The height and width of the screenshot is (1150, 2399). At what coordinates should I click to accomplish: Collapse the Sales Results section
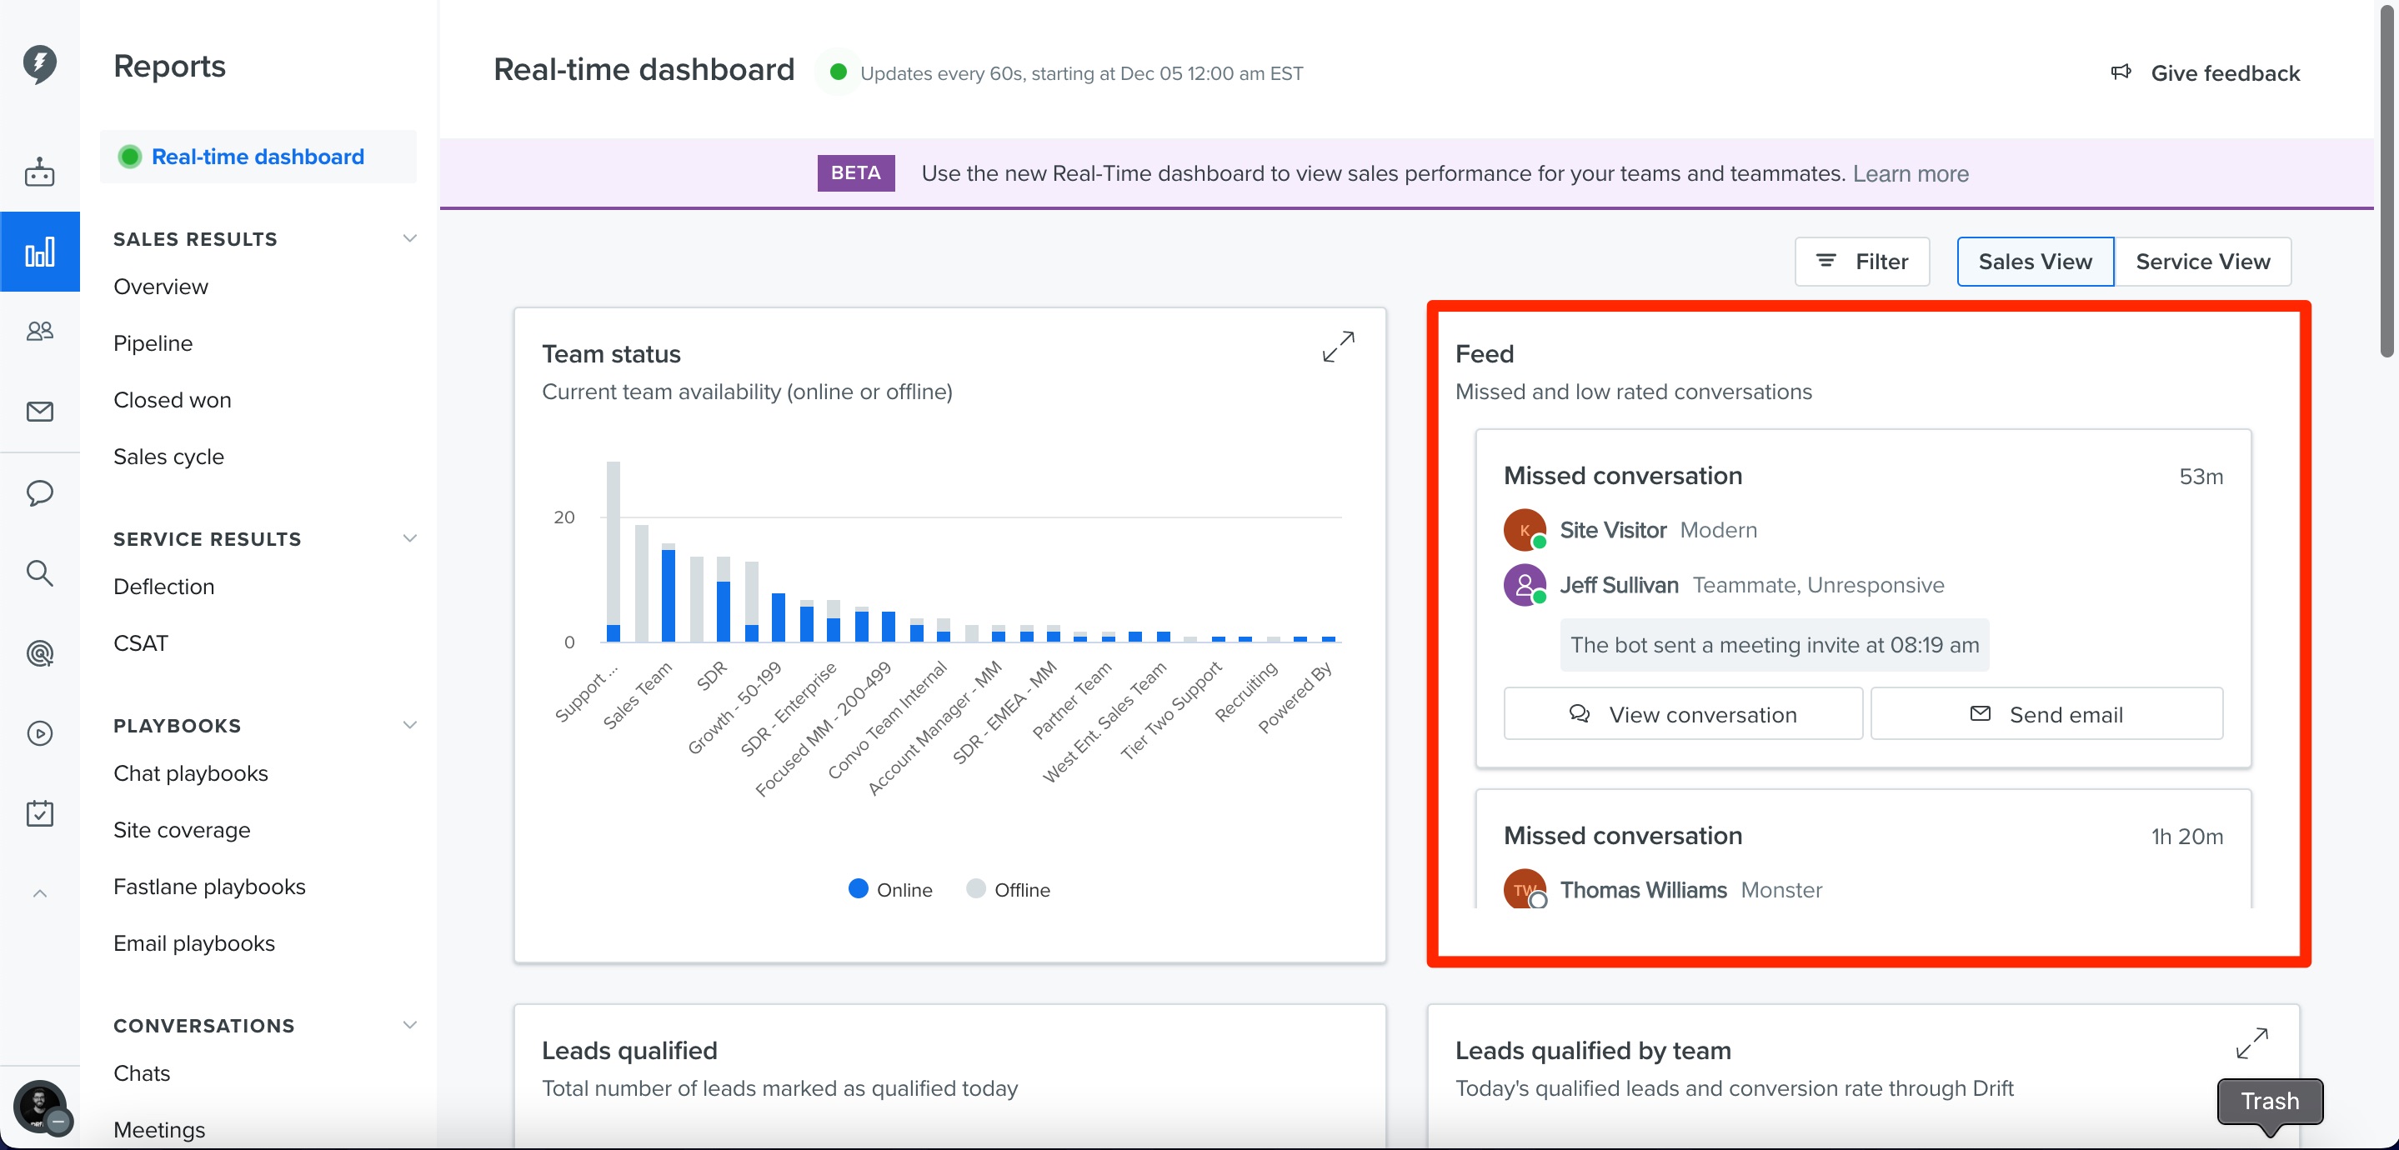pyautogui.click(x=408, y=238)
